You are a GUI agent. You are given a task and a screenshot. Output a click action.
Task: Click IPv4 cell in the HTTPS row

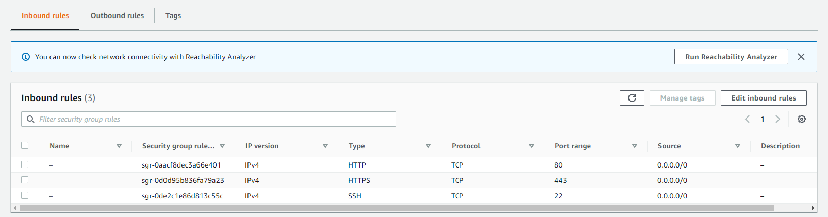pos(252,180)
